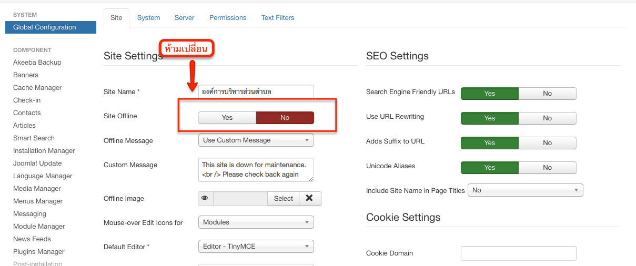This screenshot has height=266, width=636.
Task: Disable Use URL Rewriting with No
Action: tap(547, 118)
